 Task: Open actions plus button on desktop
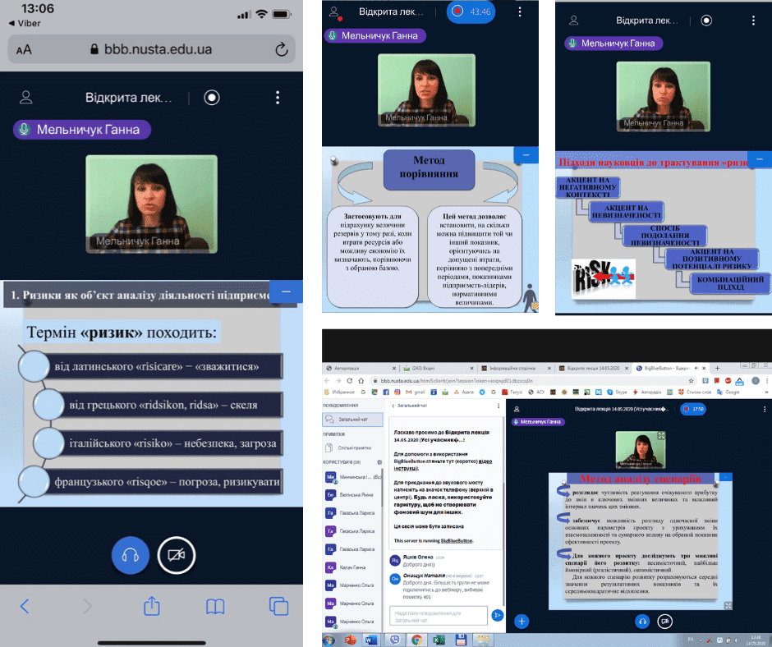522,622
